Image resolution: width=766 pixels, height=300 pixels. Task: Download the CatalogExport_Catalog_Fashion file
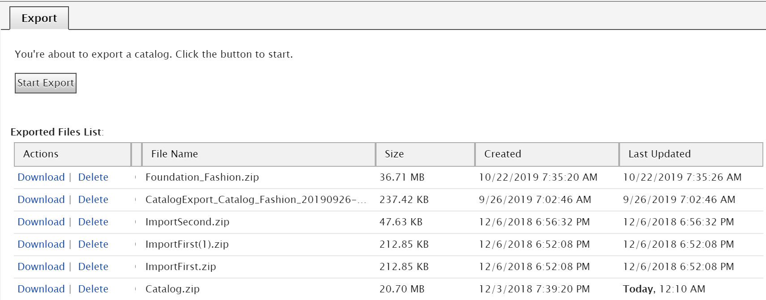point(41,199)
